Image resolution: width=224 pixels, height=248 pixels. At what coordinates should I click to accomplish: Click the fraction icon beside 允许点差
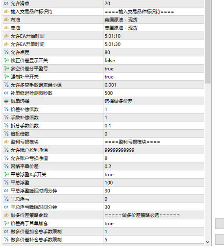(x=6, y=52)
